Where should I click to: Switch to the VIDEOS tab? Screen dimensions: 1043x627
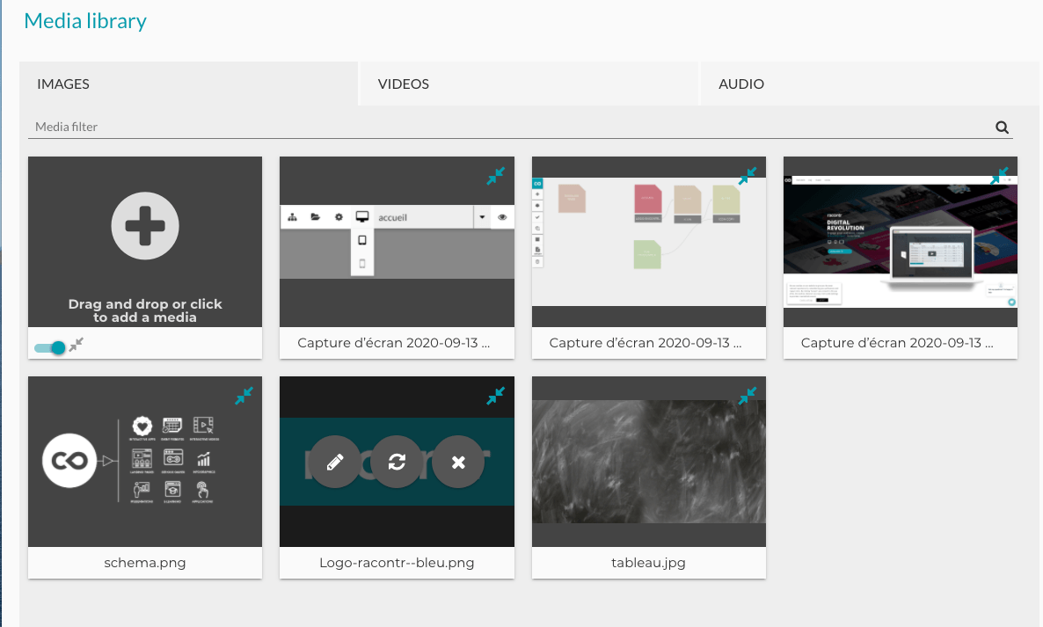coord(404,84)
